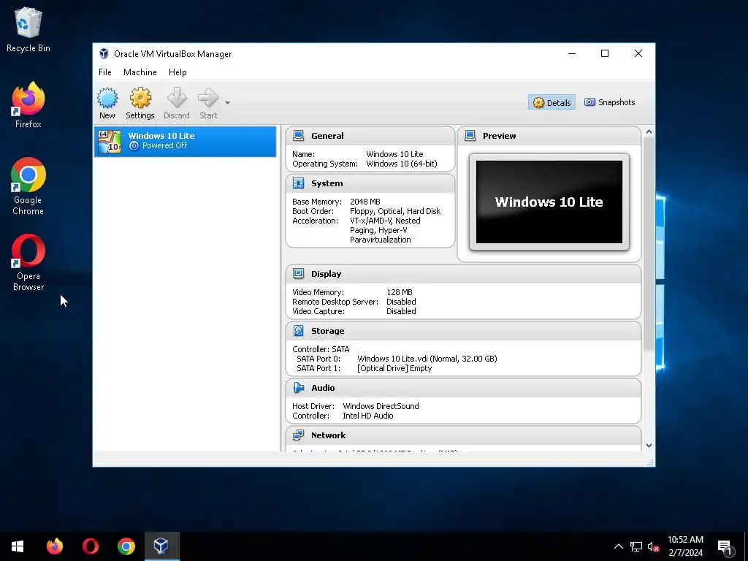The image size is (748, 561).
Task: Click 'Windows 10 Lite.vdi (Normal, 32.00 GB)'
Action: [x=427, y=359]
